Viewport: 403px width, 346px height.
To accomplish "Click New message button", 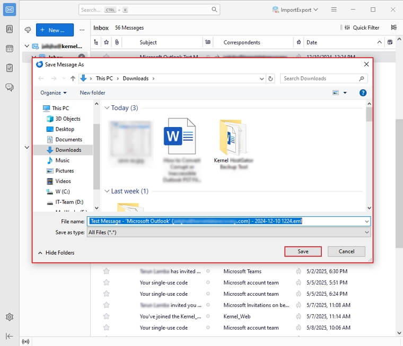I will pyautogui.click(x=55, y=30).
